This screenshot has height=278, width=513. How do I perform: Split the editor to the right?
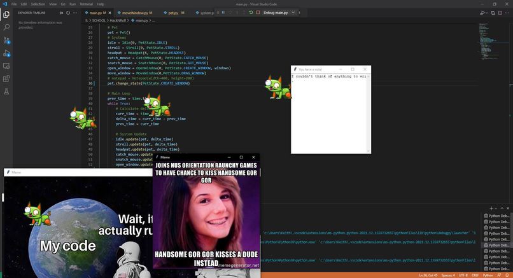(500, 13)
